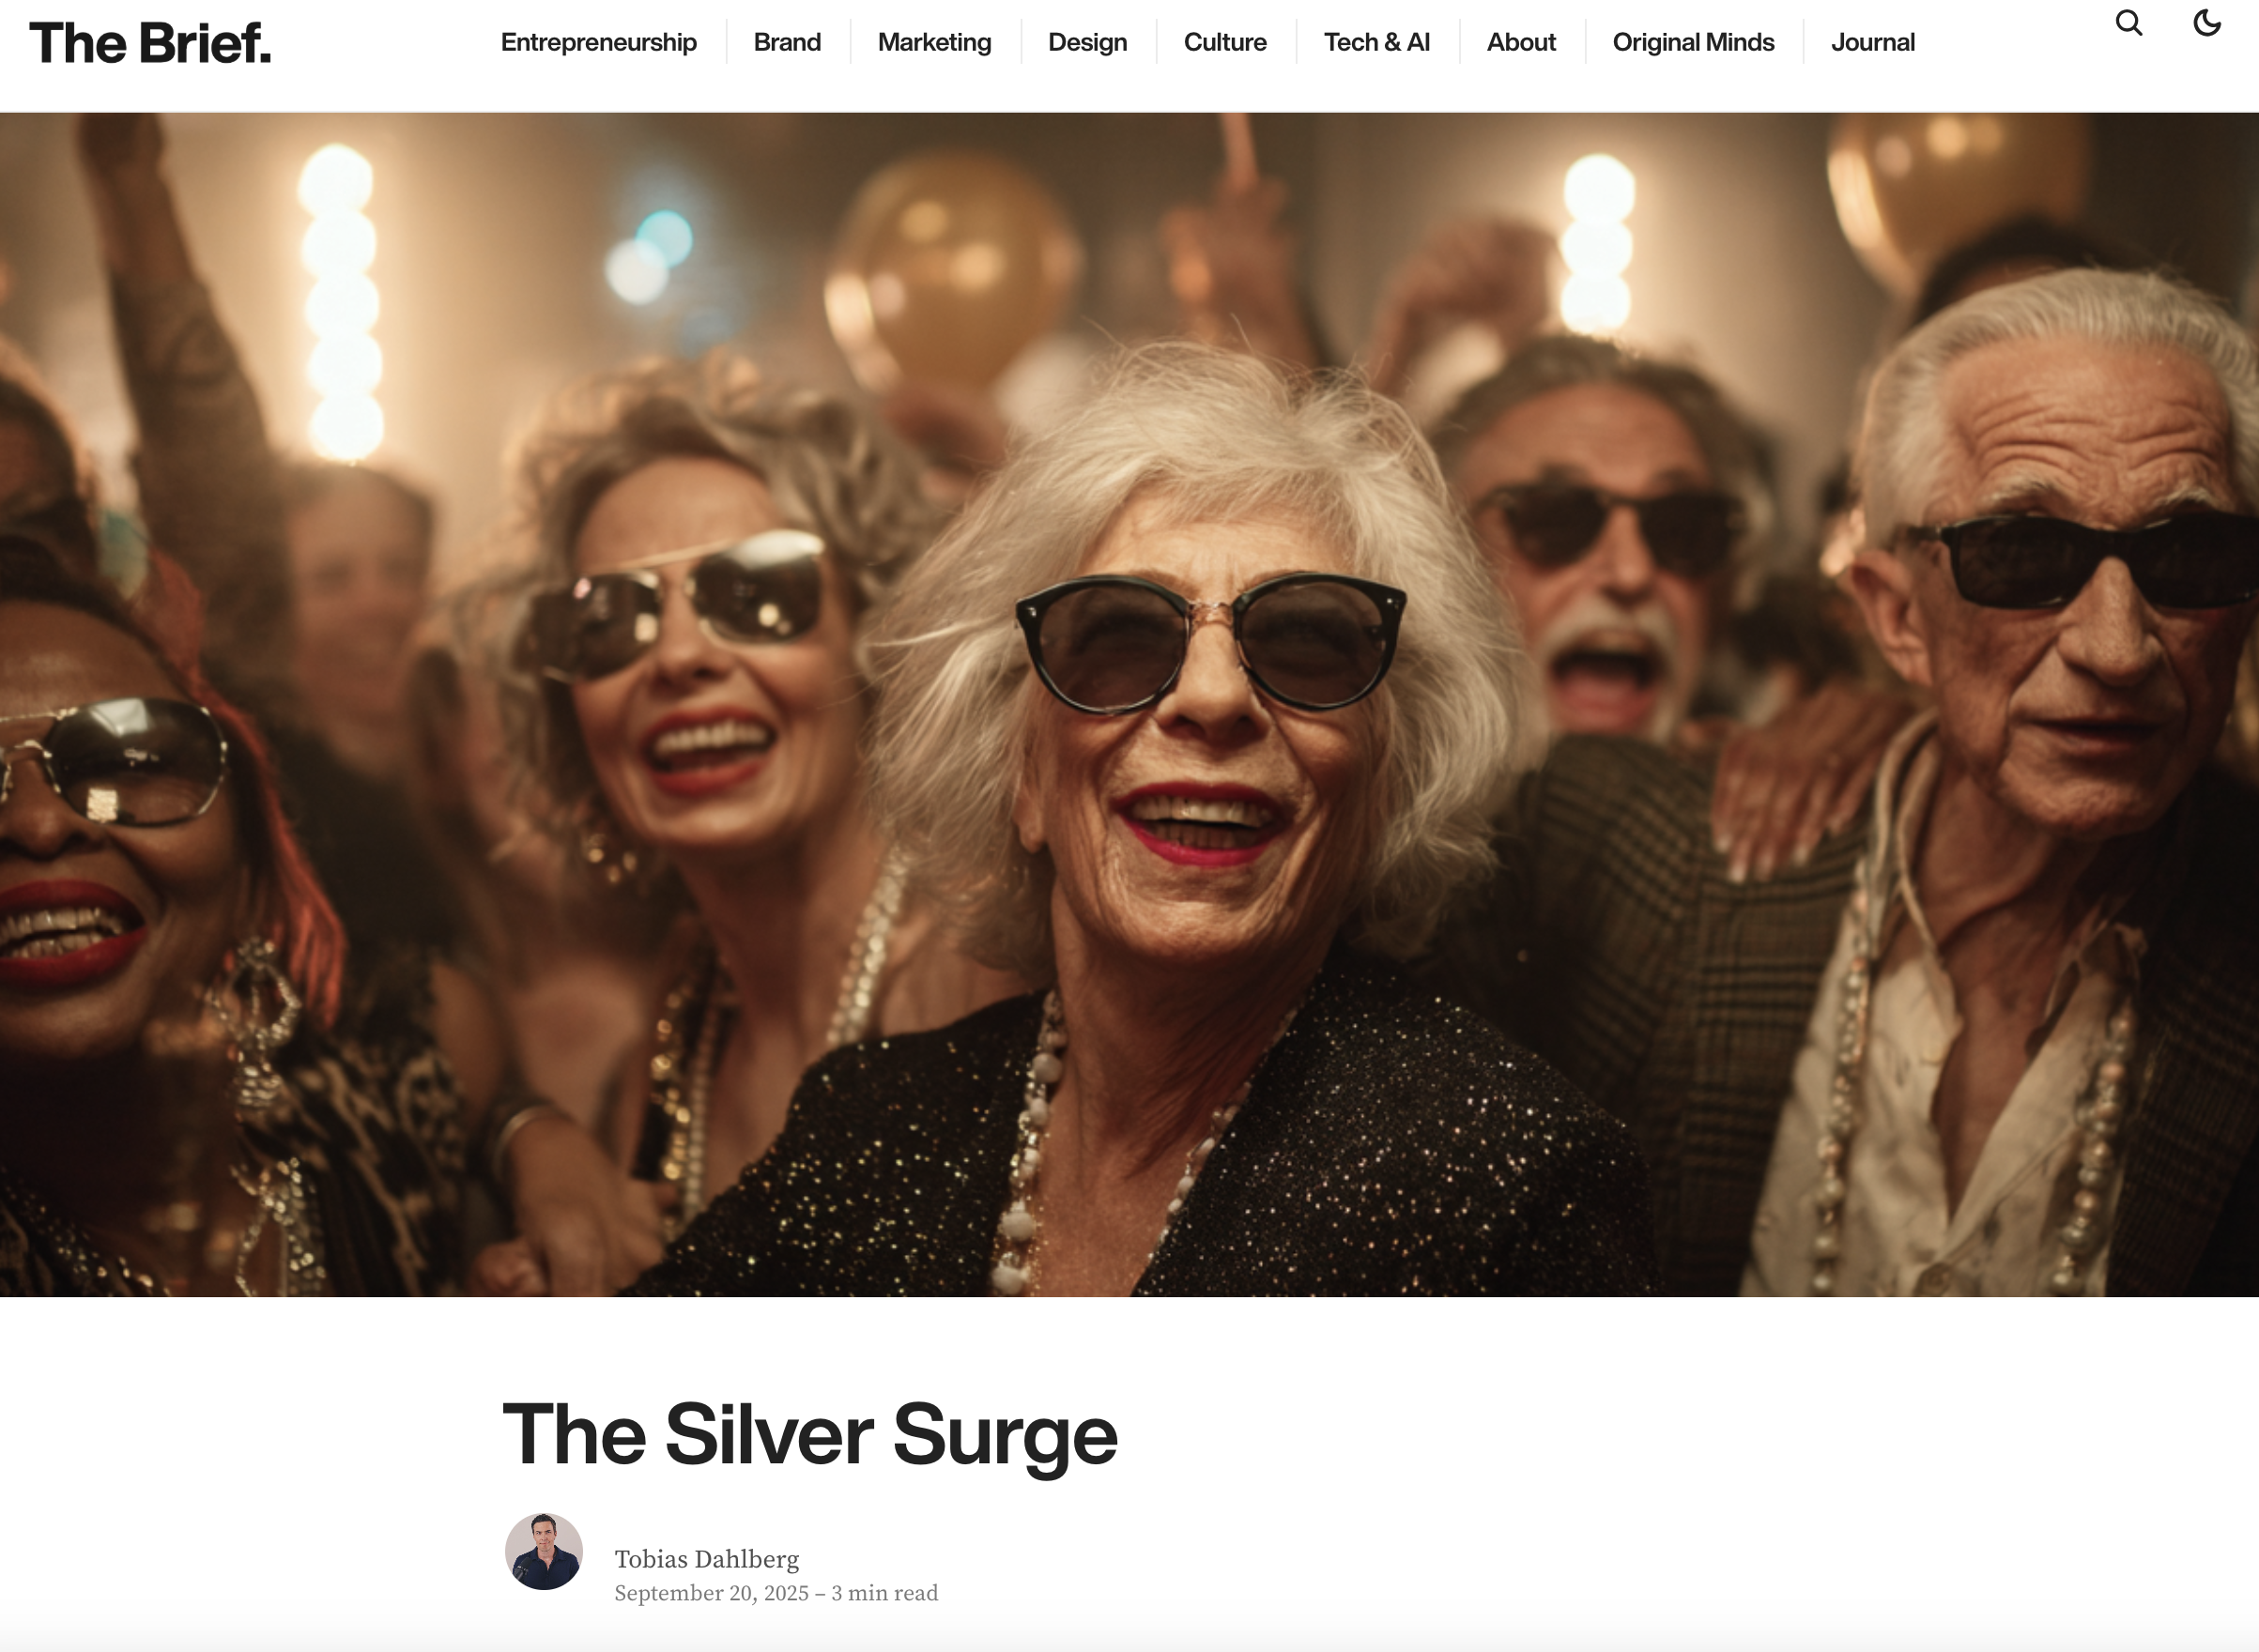Click The Silver Surge article title

click(809, 1435)
